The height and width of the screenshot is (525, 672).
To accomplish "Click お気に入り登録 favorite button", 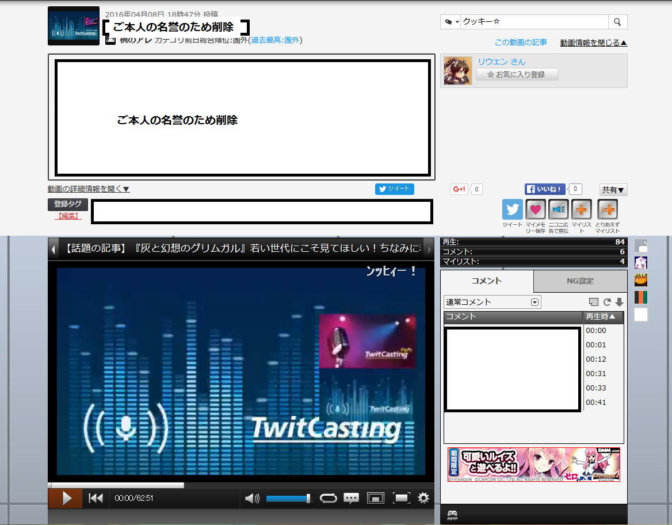I will point(517,75).
